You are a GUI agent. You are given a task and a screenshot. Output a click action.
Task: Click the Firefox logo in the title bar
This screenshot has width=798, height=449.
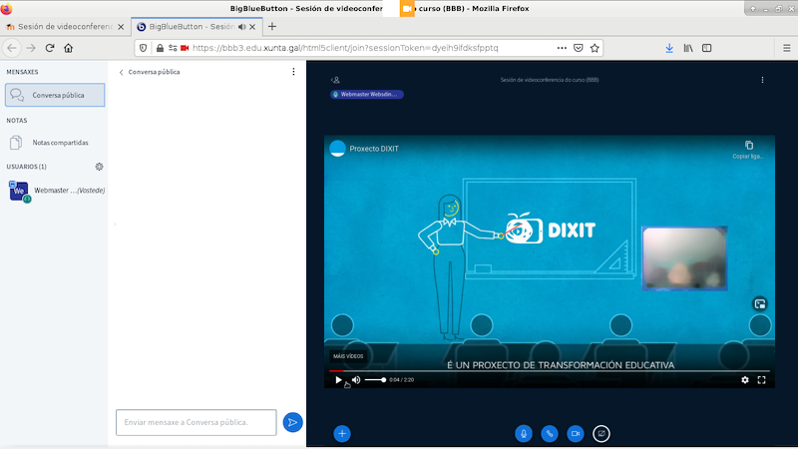(6, 9)
